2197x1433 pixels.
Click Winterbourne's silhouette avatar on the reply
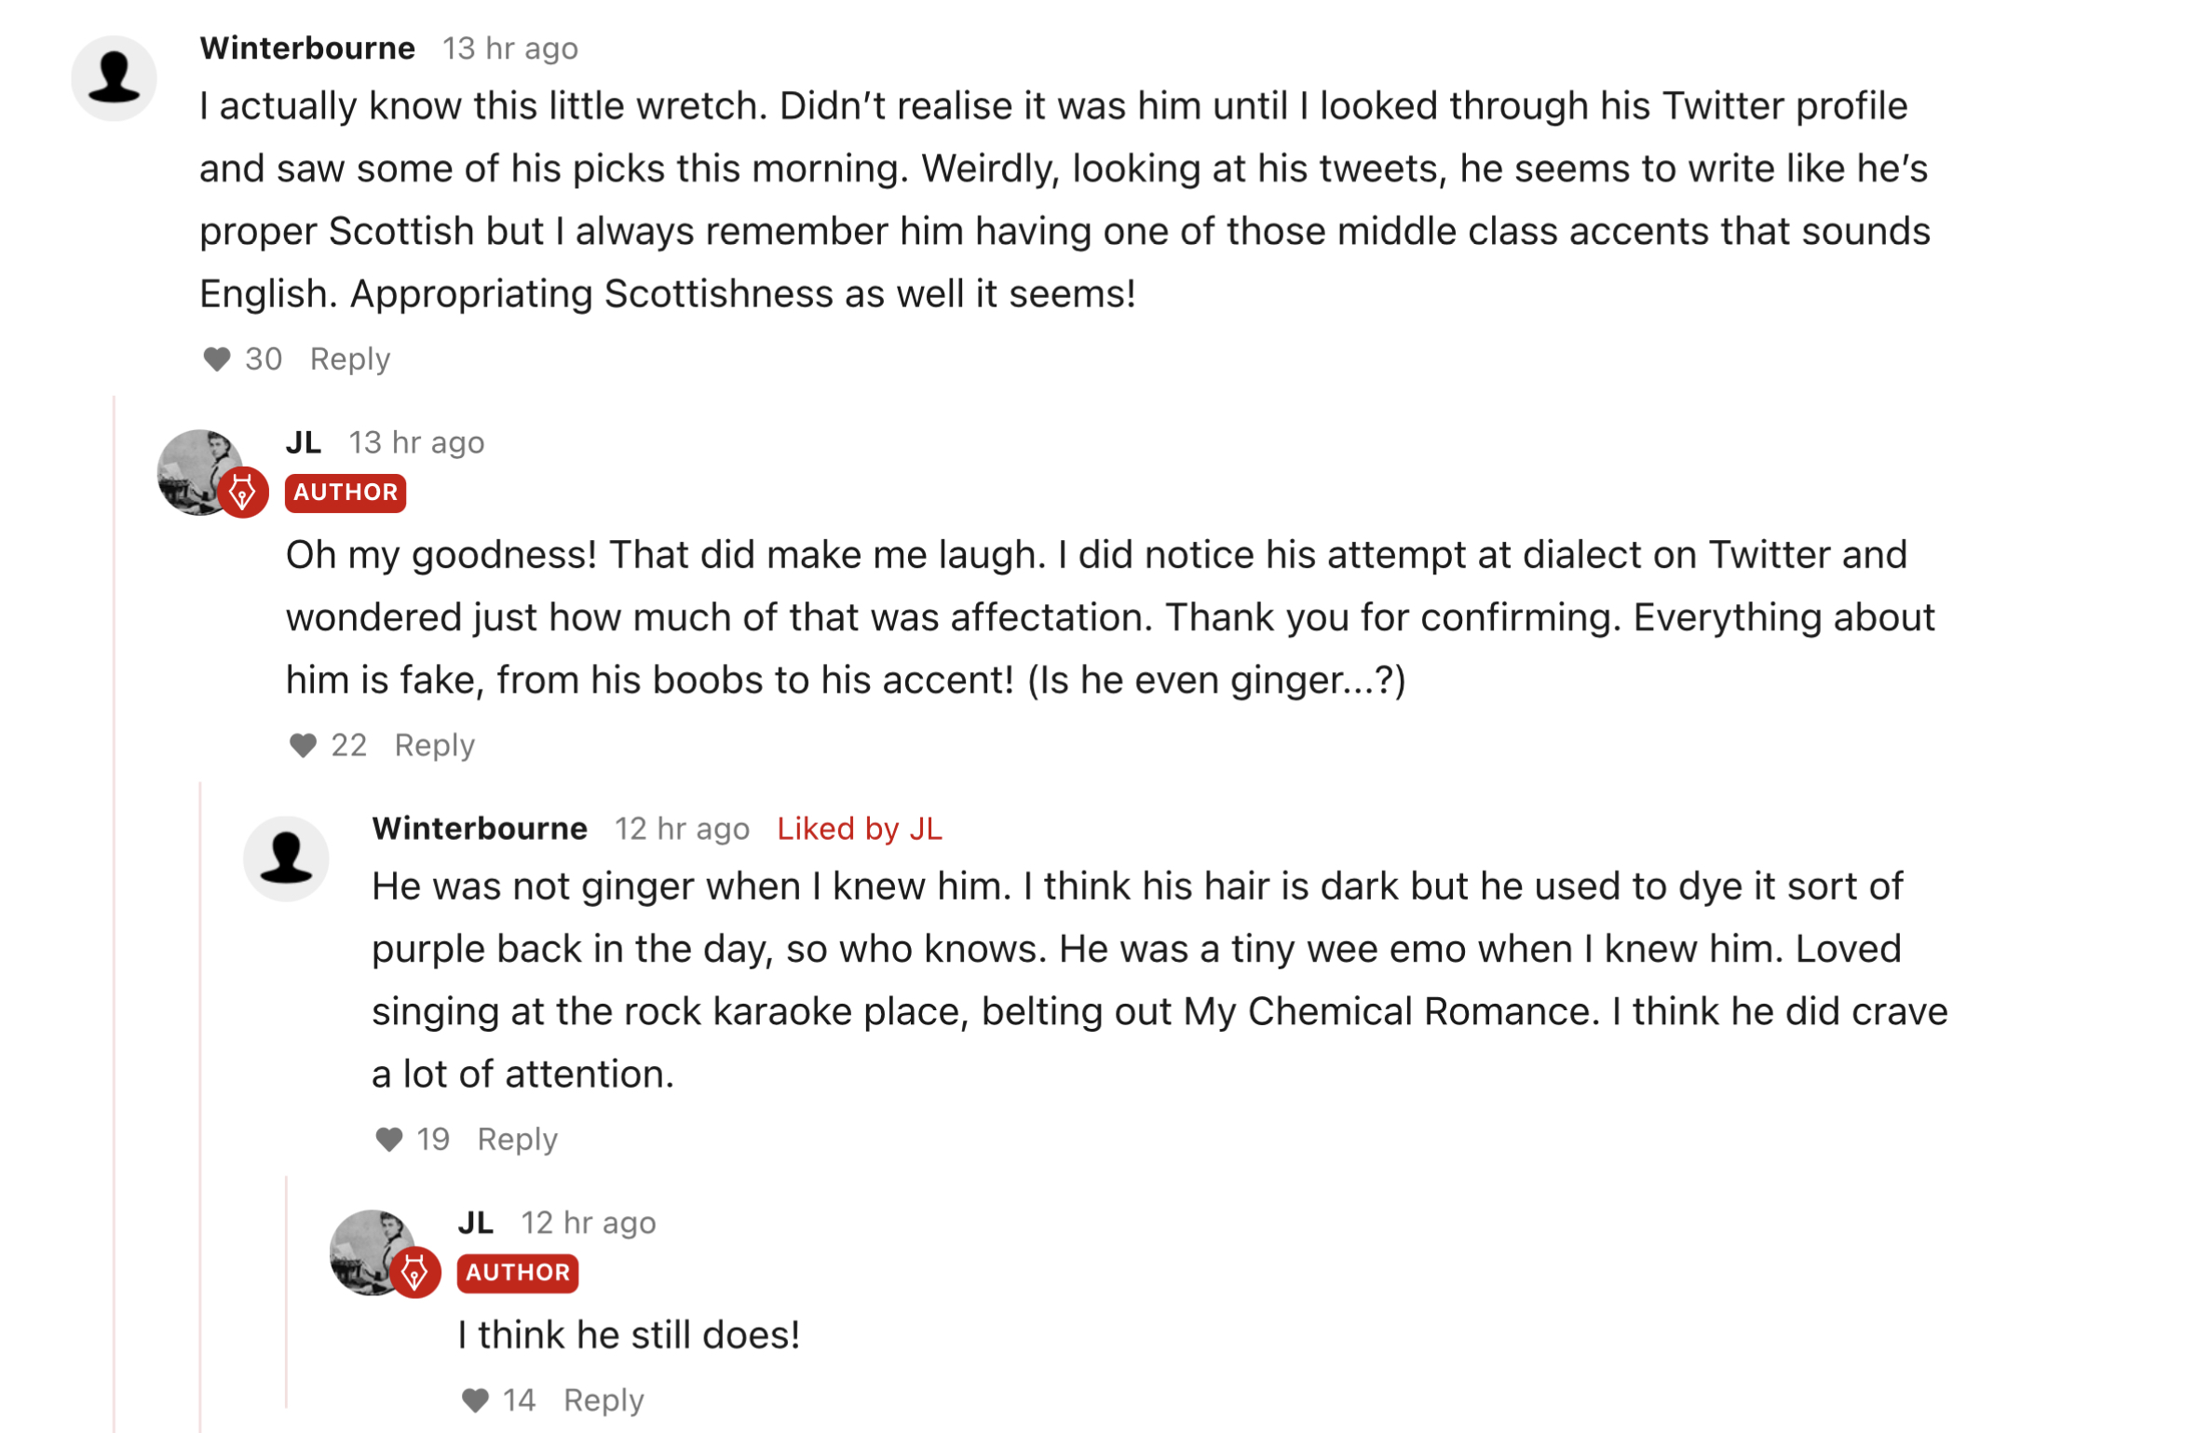[x=286, y=858]
